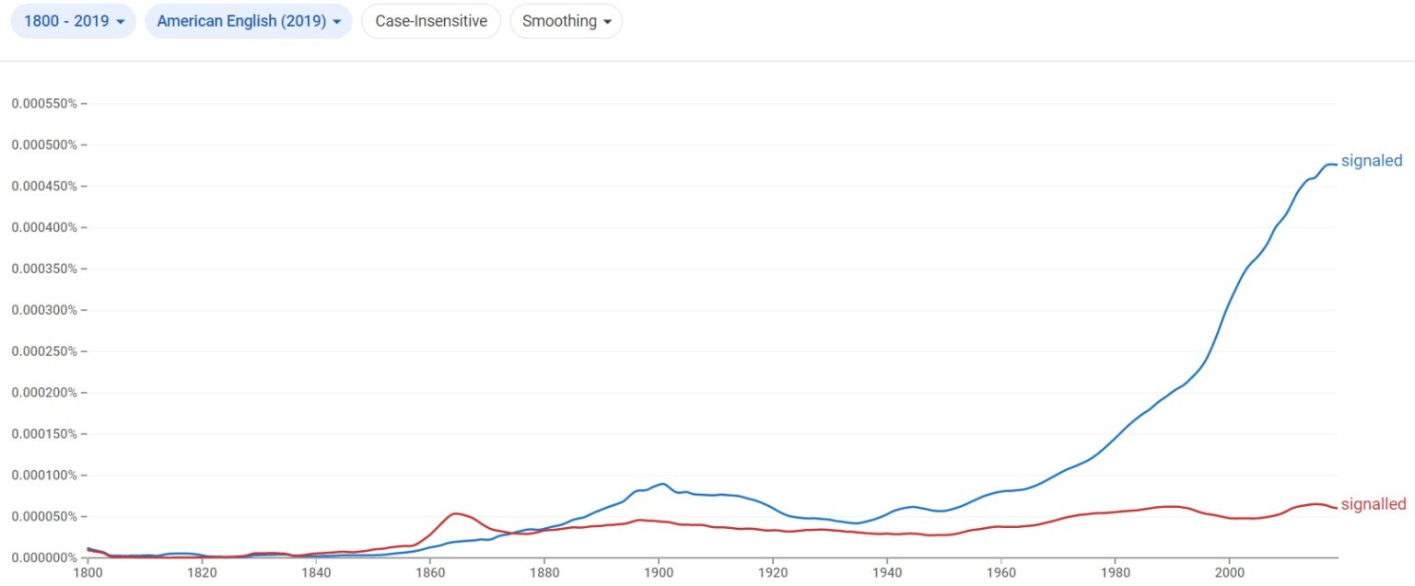The image size is (1415, 586).
Task: Click the 2000 label on the x-axis
Action: [x=1231, y=571]
